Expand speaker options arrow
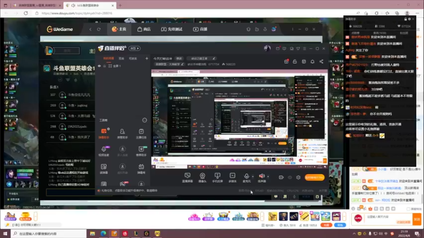 coord(268,177)
